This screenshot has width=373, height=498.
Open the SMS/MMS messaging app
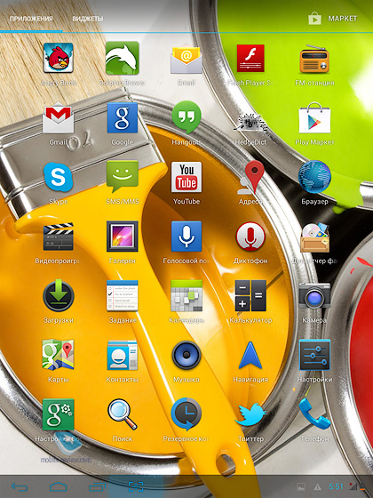click(123, 177)
